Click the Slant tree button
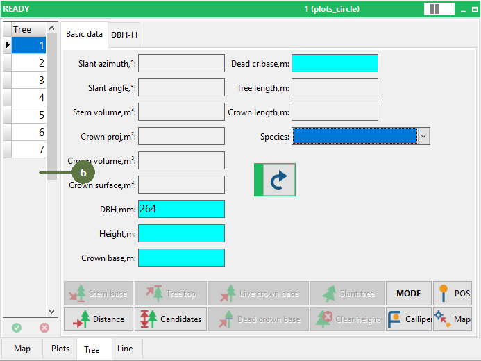 347,294
